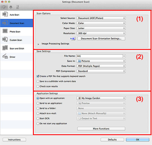Click the Scan Options section heading
The width and height of the screenshot is (152, 145).
tap(43, 14)
